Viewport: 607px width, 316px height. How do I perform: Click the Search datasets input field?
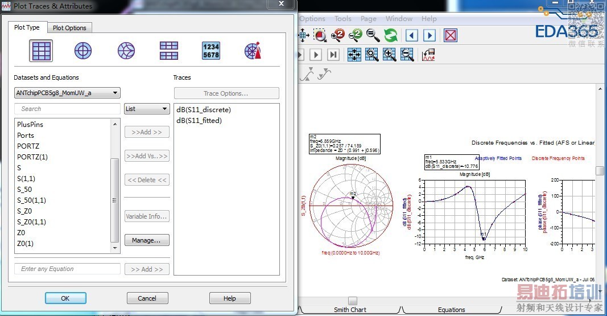tap(67, 109)
